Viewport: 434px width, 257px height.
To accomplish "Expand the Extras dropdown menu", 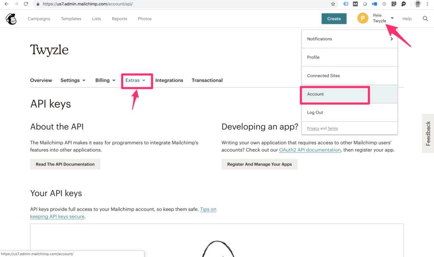I will pos(136,80).
